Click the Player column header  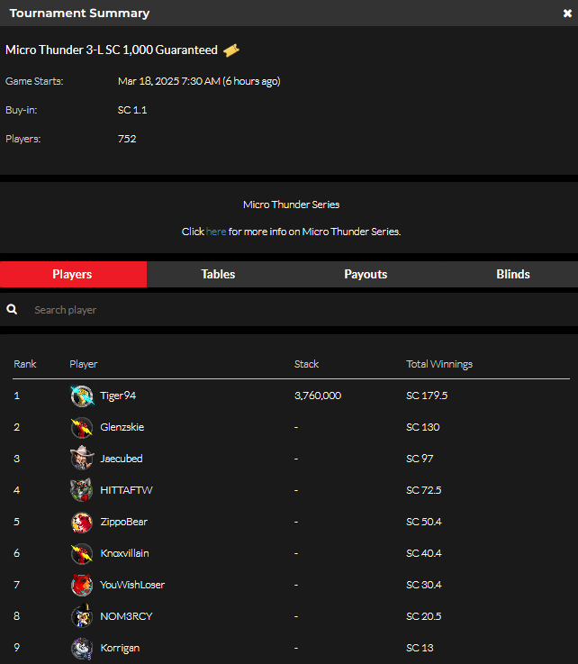[x=84, y=364]
